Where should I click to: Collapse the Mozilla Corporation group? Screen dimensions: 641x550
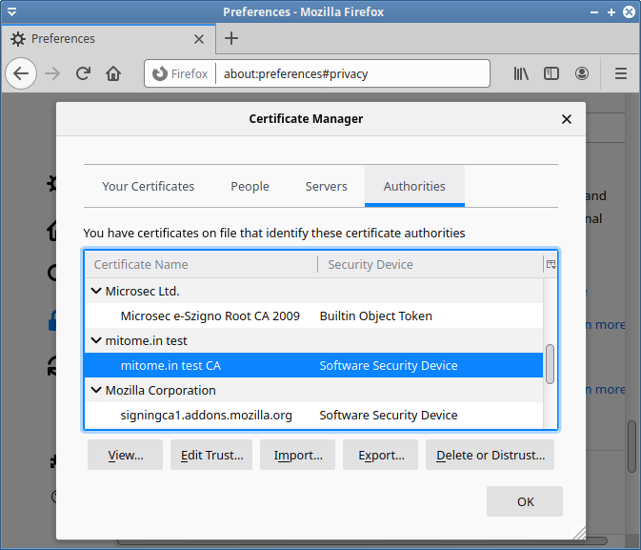pos(96,390)
